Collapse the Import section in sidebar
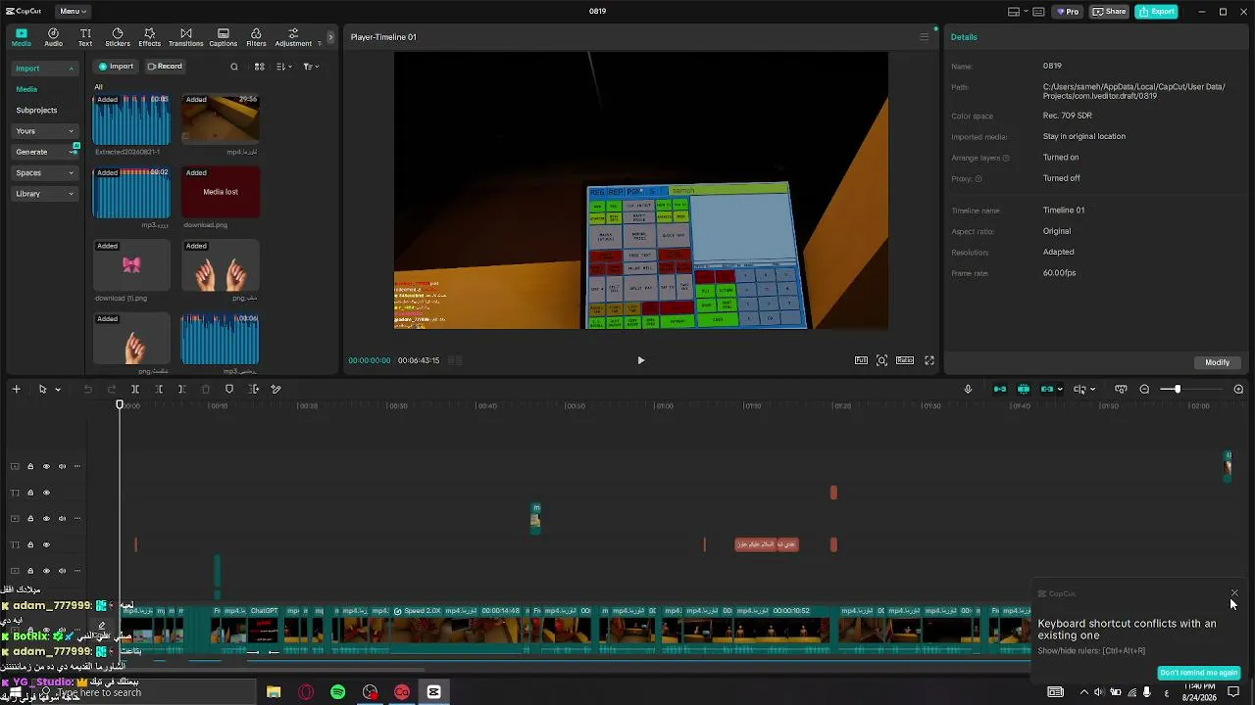 click(x=45, y=69)
